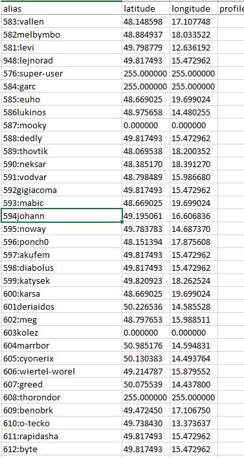Select the 600:karsa cell

coord(61,294)
